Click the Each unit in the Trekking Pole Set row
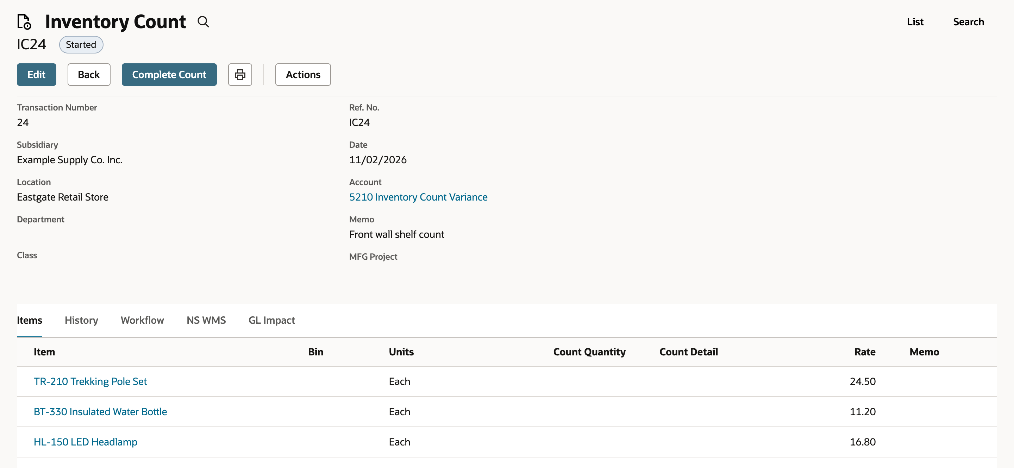Screen dimensions: 1014x468 [x=400, y=381]
